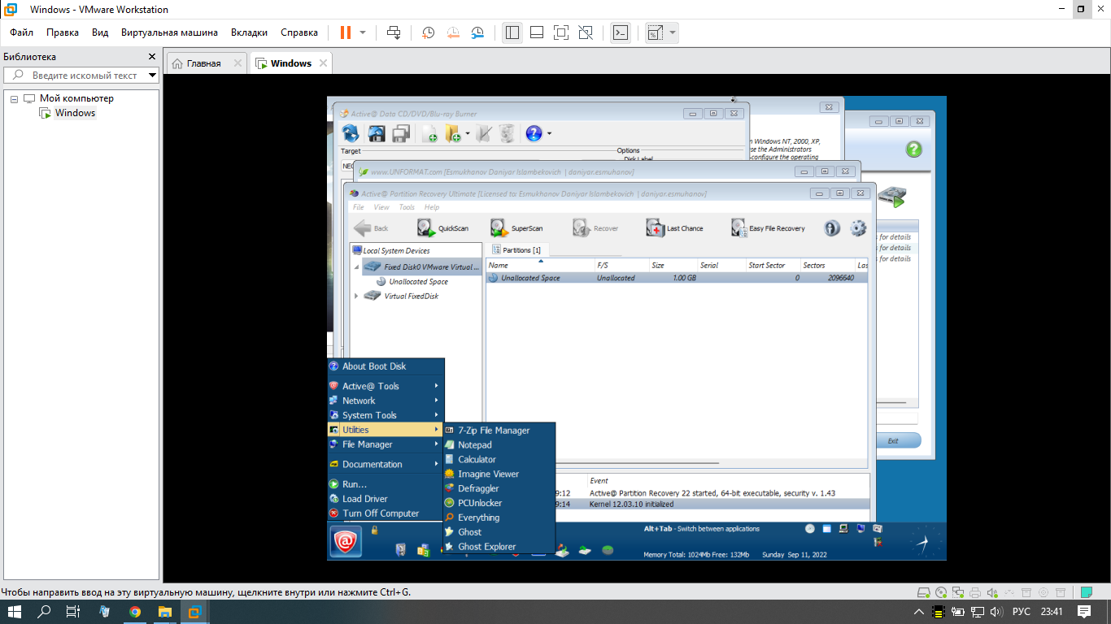Click the save icon in CD/DVD Burner toolbar

(377, 133)
